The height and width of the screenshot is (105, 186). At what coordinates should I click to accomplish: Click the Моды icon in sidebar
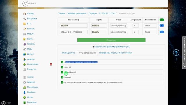(x=24, y=49)
